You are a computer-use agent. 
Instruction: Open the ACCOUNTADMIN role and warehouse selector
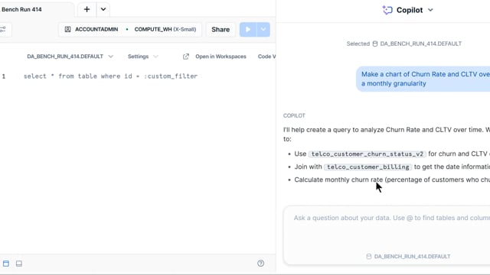tap(130, 29)
